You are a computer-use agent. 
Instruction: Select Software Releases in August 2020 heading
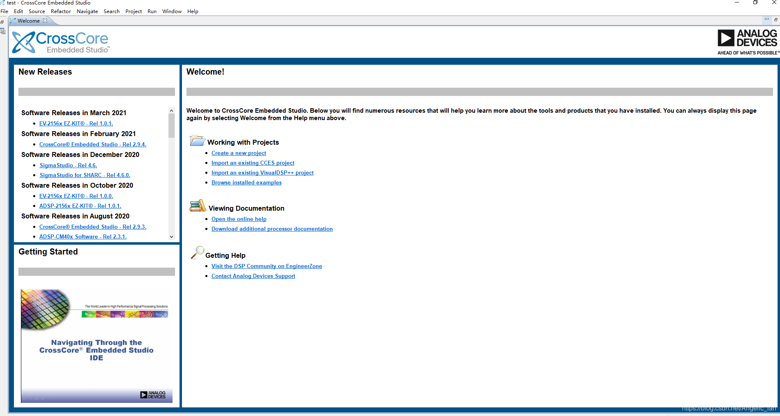tap(75, 216)
